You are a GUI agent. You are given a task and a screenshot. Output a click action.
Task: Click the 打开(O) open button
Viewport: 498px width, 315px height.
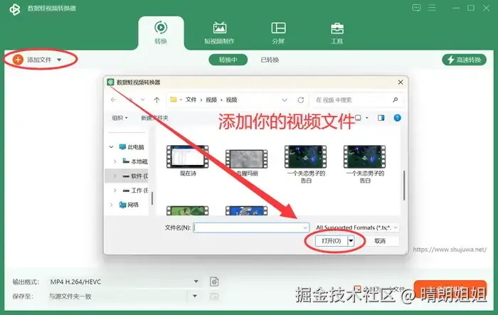coord(332,241)
